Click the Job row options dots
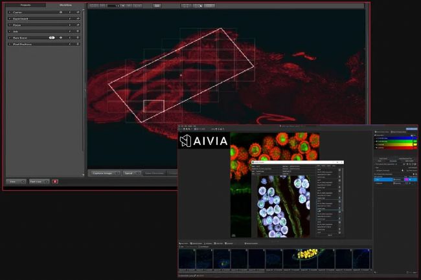421x280 pixels. 69,32
